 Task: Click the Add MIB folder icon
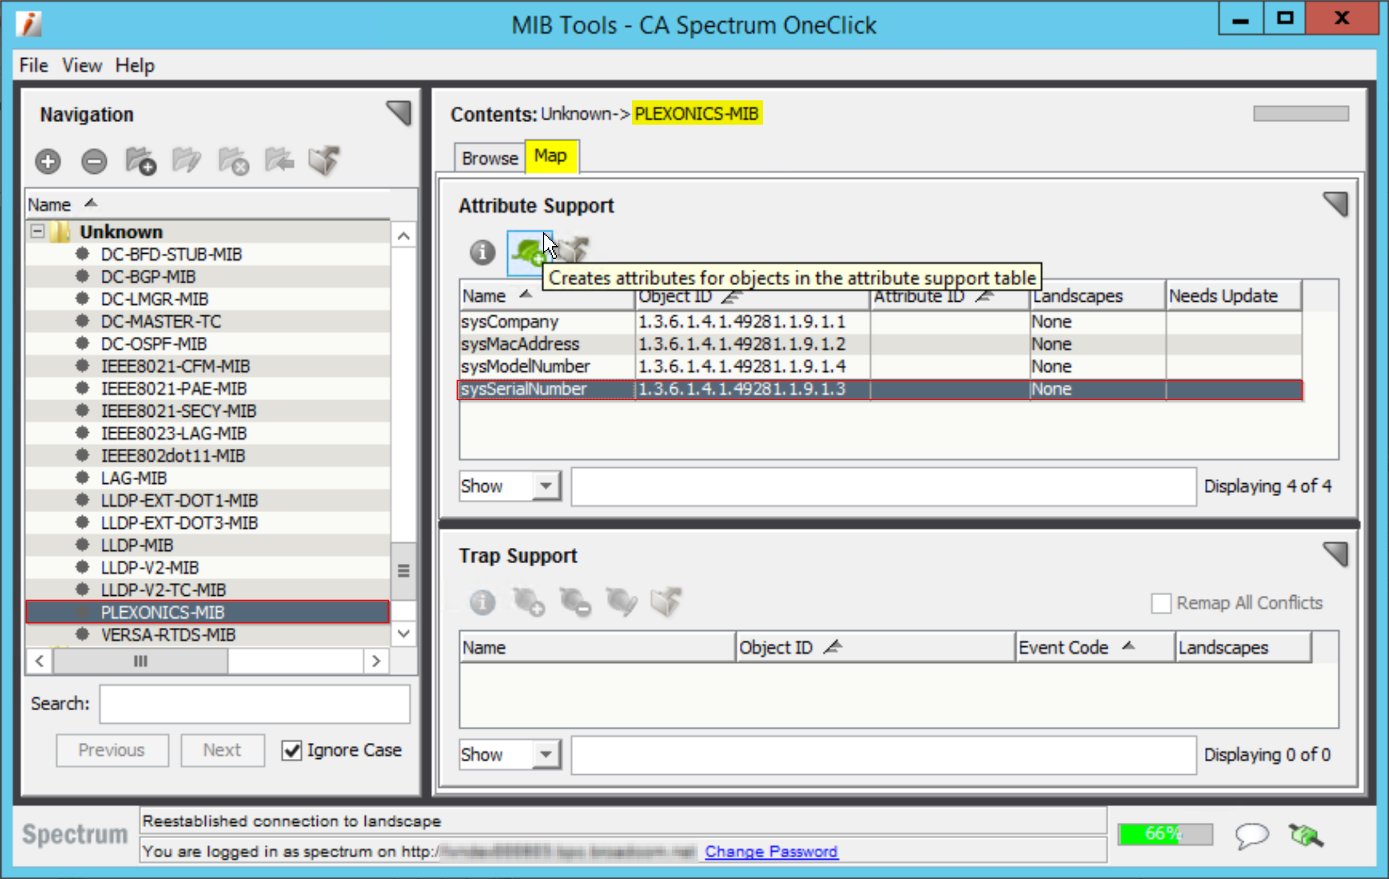pyautogui.click(x=141, y=161)
